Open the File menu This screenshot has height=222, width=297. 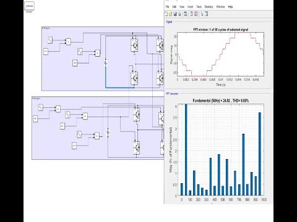(167, 7)
